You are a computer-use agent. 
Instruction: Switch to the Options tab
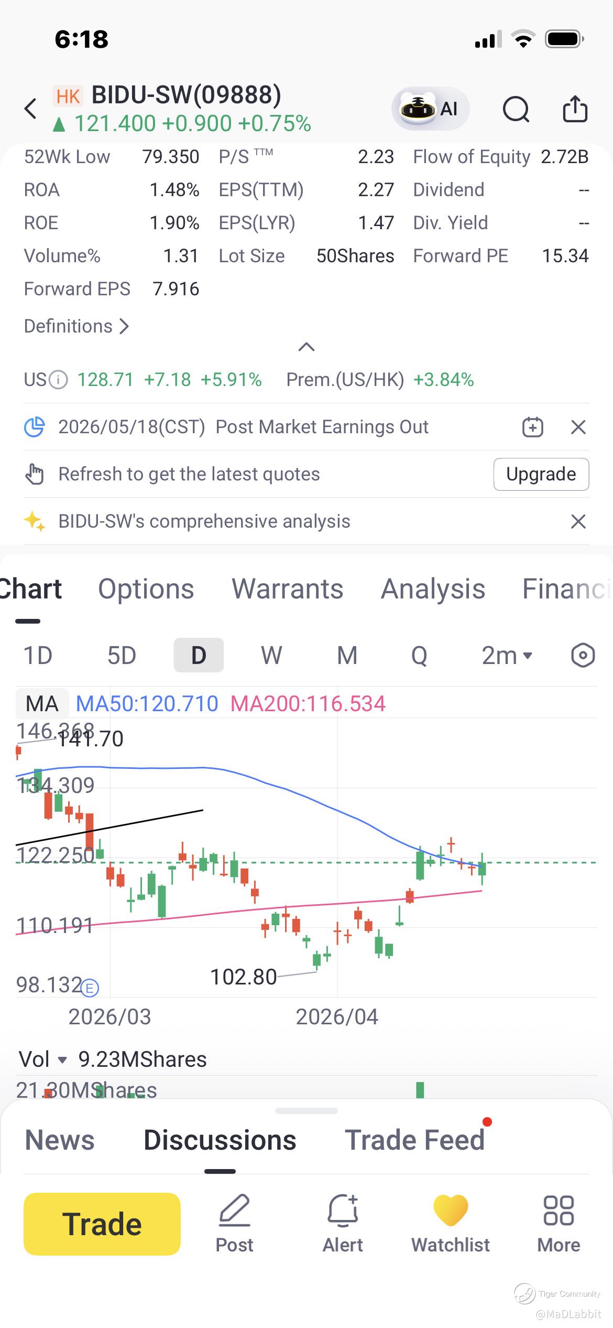(146, 588)
